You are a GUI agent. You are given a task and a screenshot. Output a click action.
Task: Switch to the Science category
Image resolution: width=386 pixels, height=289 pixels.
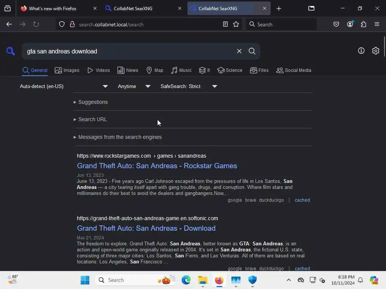coord(230,70)
